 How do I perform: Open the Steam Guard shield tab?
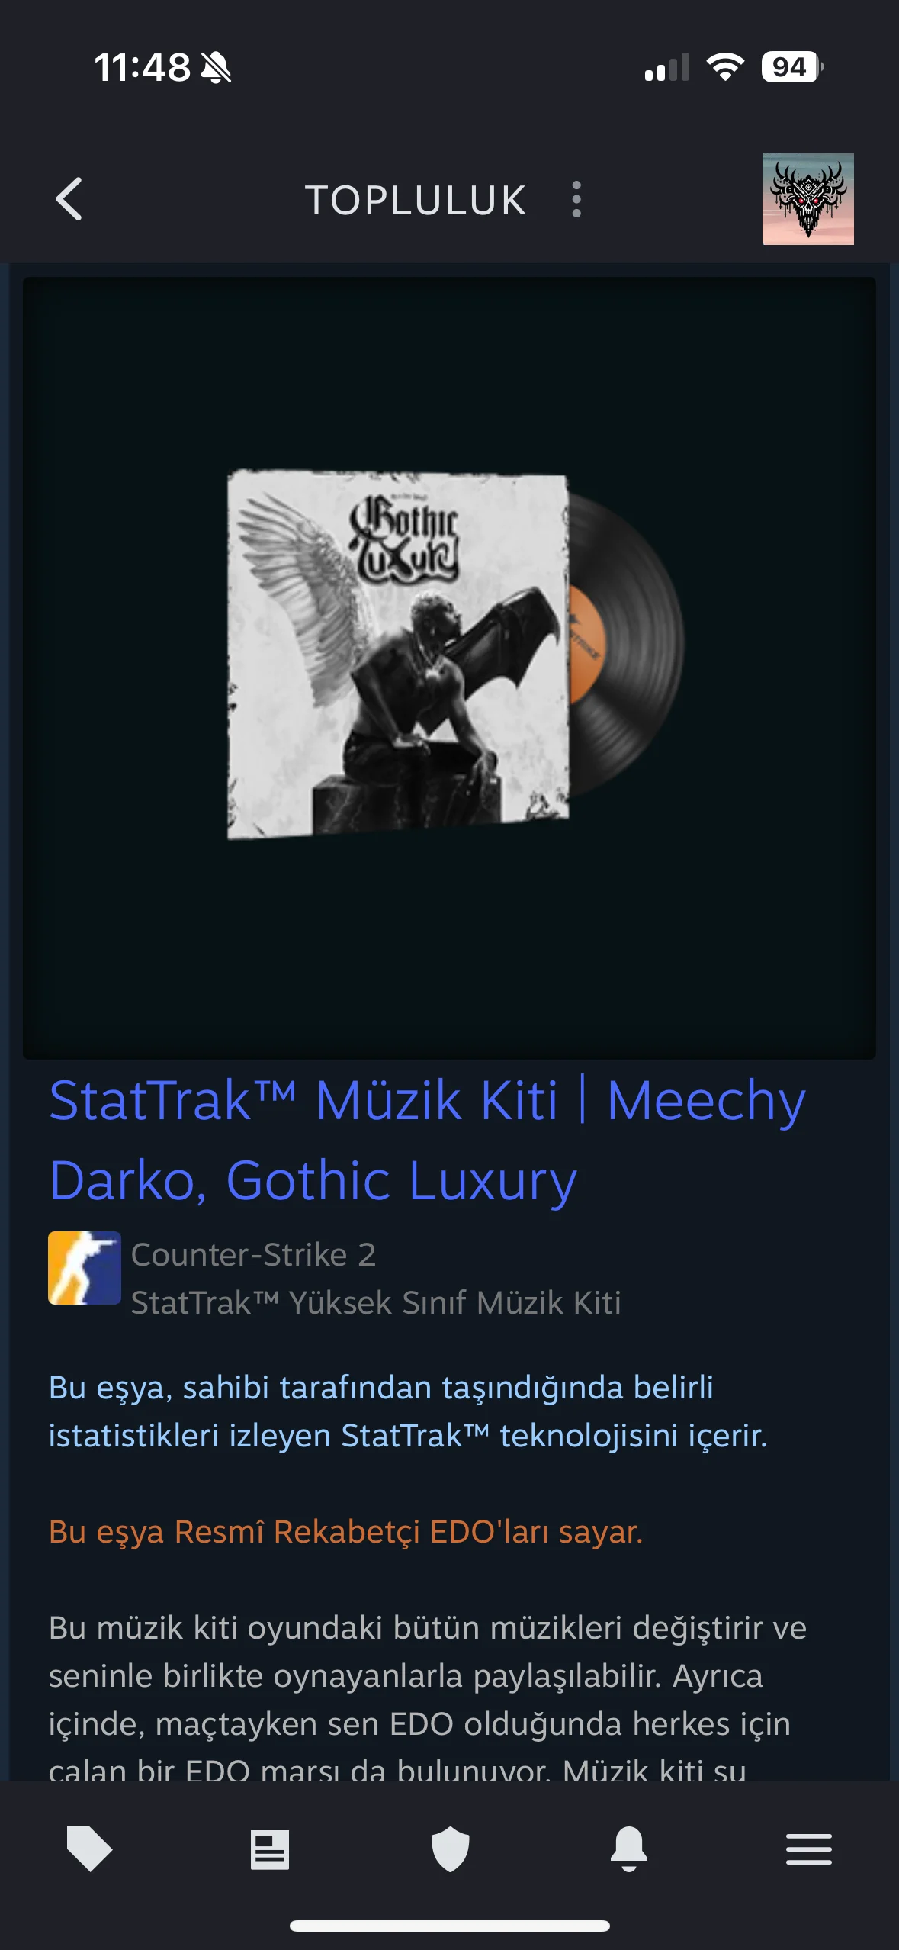[x=450, y=1849]
